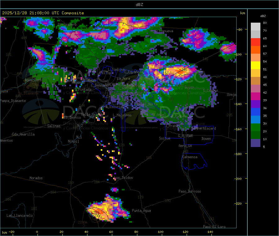Click the '-20' horizontal axis tick label

pyautogui.click(x=11, y=232)
